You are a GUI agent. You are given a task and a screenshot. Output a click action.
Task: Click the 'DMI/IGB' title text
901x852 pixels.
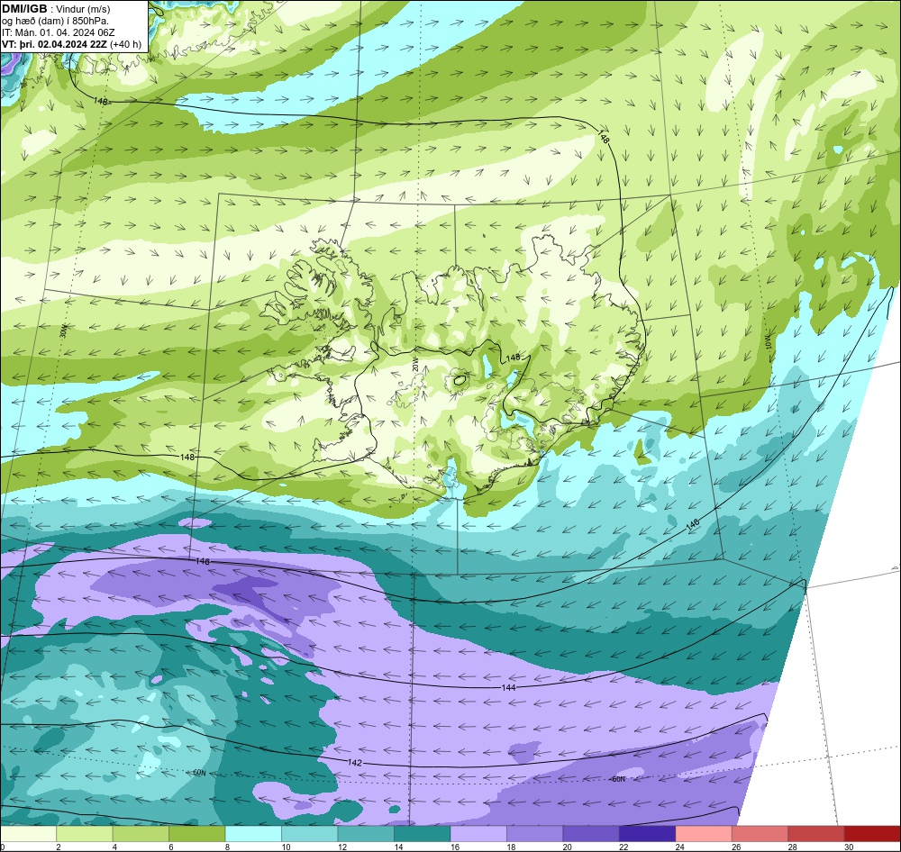24,9
